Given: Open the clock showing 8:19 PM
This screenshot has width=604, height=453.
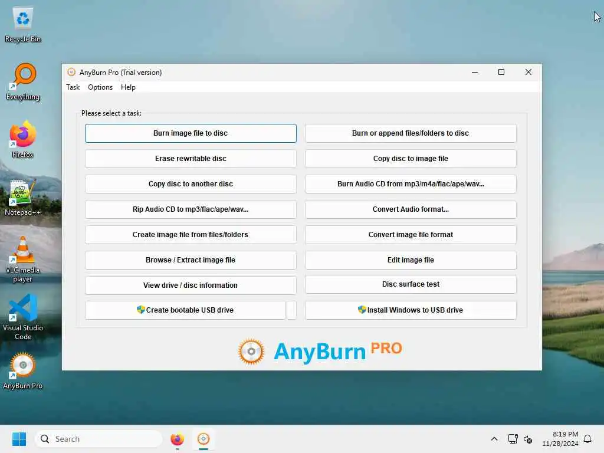Looking at the screenshot, I should (560, 439).
